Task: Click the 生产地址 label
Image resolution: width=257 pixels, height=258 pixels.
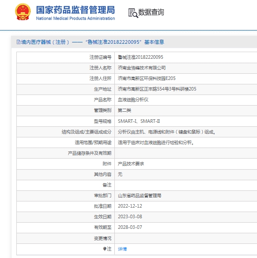Action: pos(102,89)
